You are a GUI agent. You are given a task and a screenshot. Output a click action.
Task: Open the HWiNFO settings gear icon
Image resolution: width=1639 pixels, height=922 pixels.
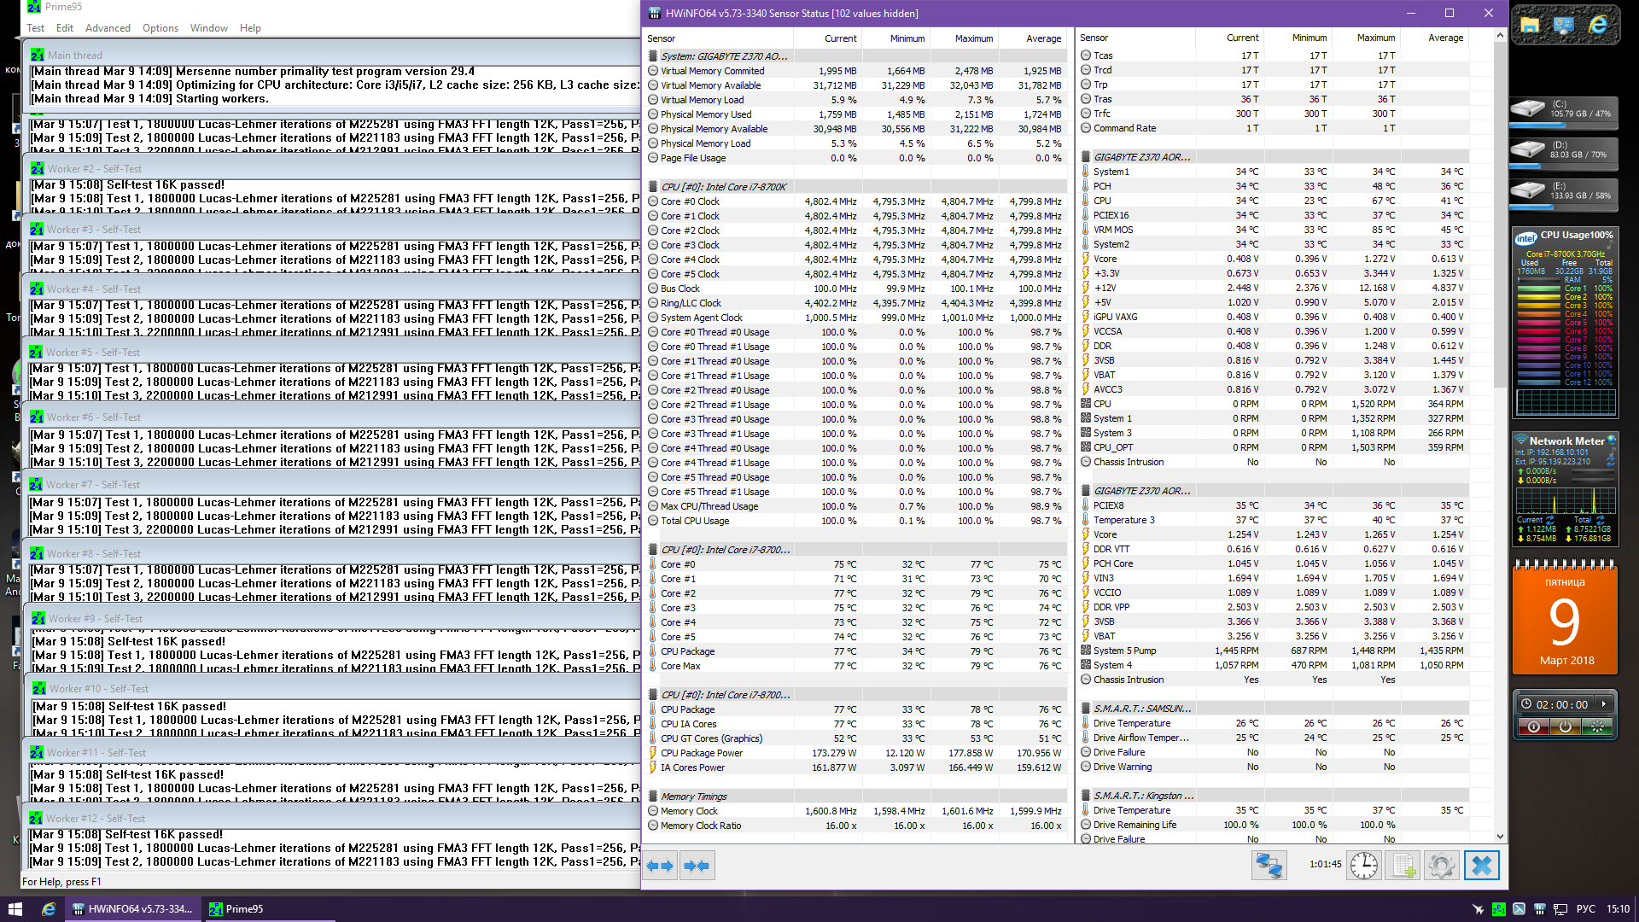click(1442, 866)
